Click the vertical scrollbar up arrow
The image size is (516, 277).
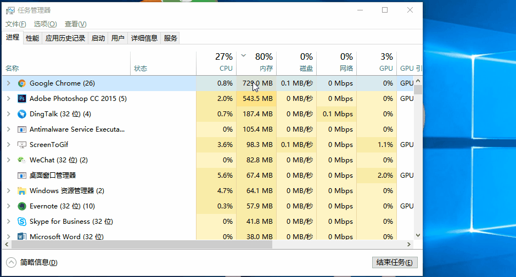click(x=418, y=81)
